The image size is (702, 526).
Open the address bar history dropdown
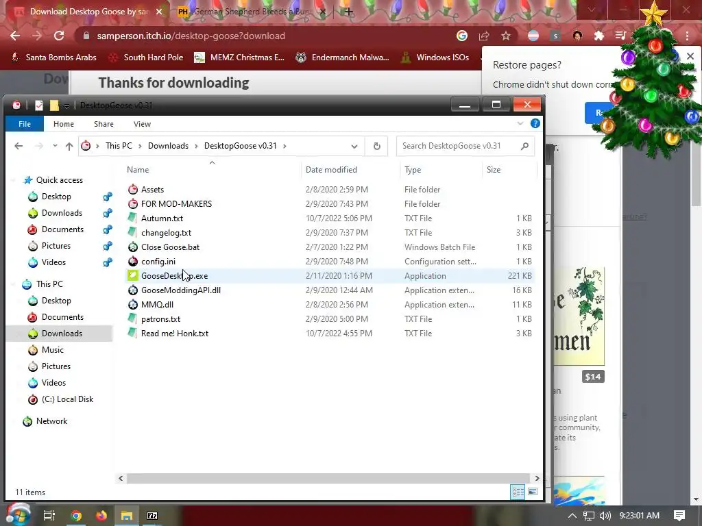(x=354, y=147)
